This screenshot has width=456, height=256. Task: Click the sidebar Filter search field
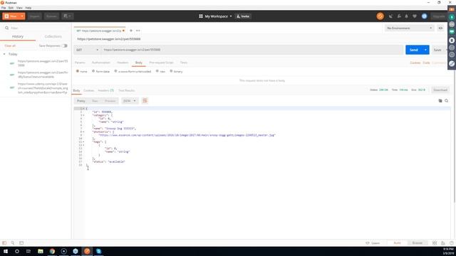pos(36,28)
